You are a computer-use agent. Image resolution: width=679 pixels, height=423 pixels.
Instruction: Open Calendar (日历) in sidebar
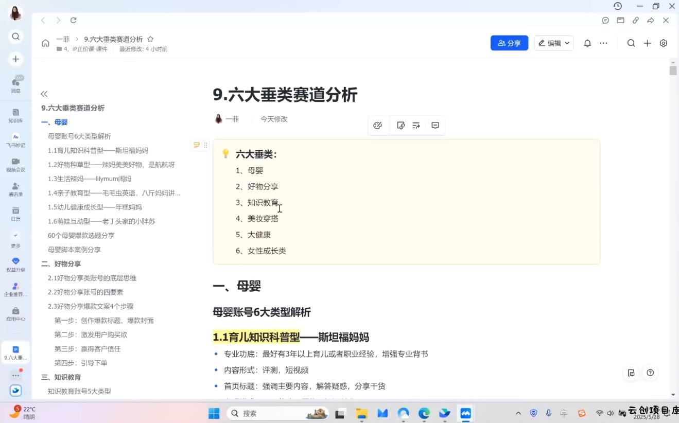[x=15, y=214]
